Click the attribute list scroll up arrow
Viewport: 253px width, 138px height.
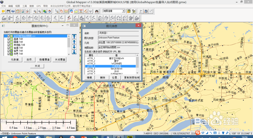pos(137,55)
